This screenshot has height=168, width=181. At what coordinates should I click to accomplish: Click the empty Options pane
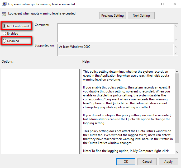pyautogui.click(x=40, y=112)
